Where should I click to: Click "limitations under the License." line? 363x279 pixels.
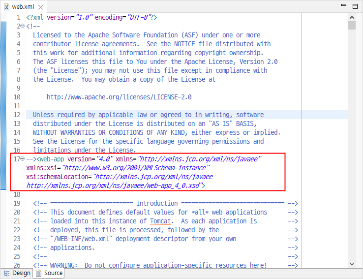84,150
